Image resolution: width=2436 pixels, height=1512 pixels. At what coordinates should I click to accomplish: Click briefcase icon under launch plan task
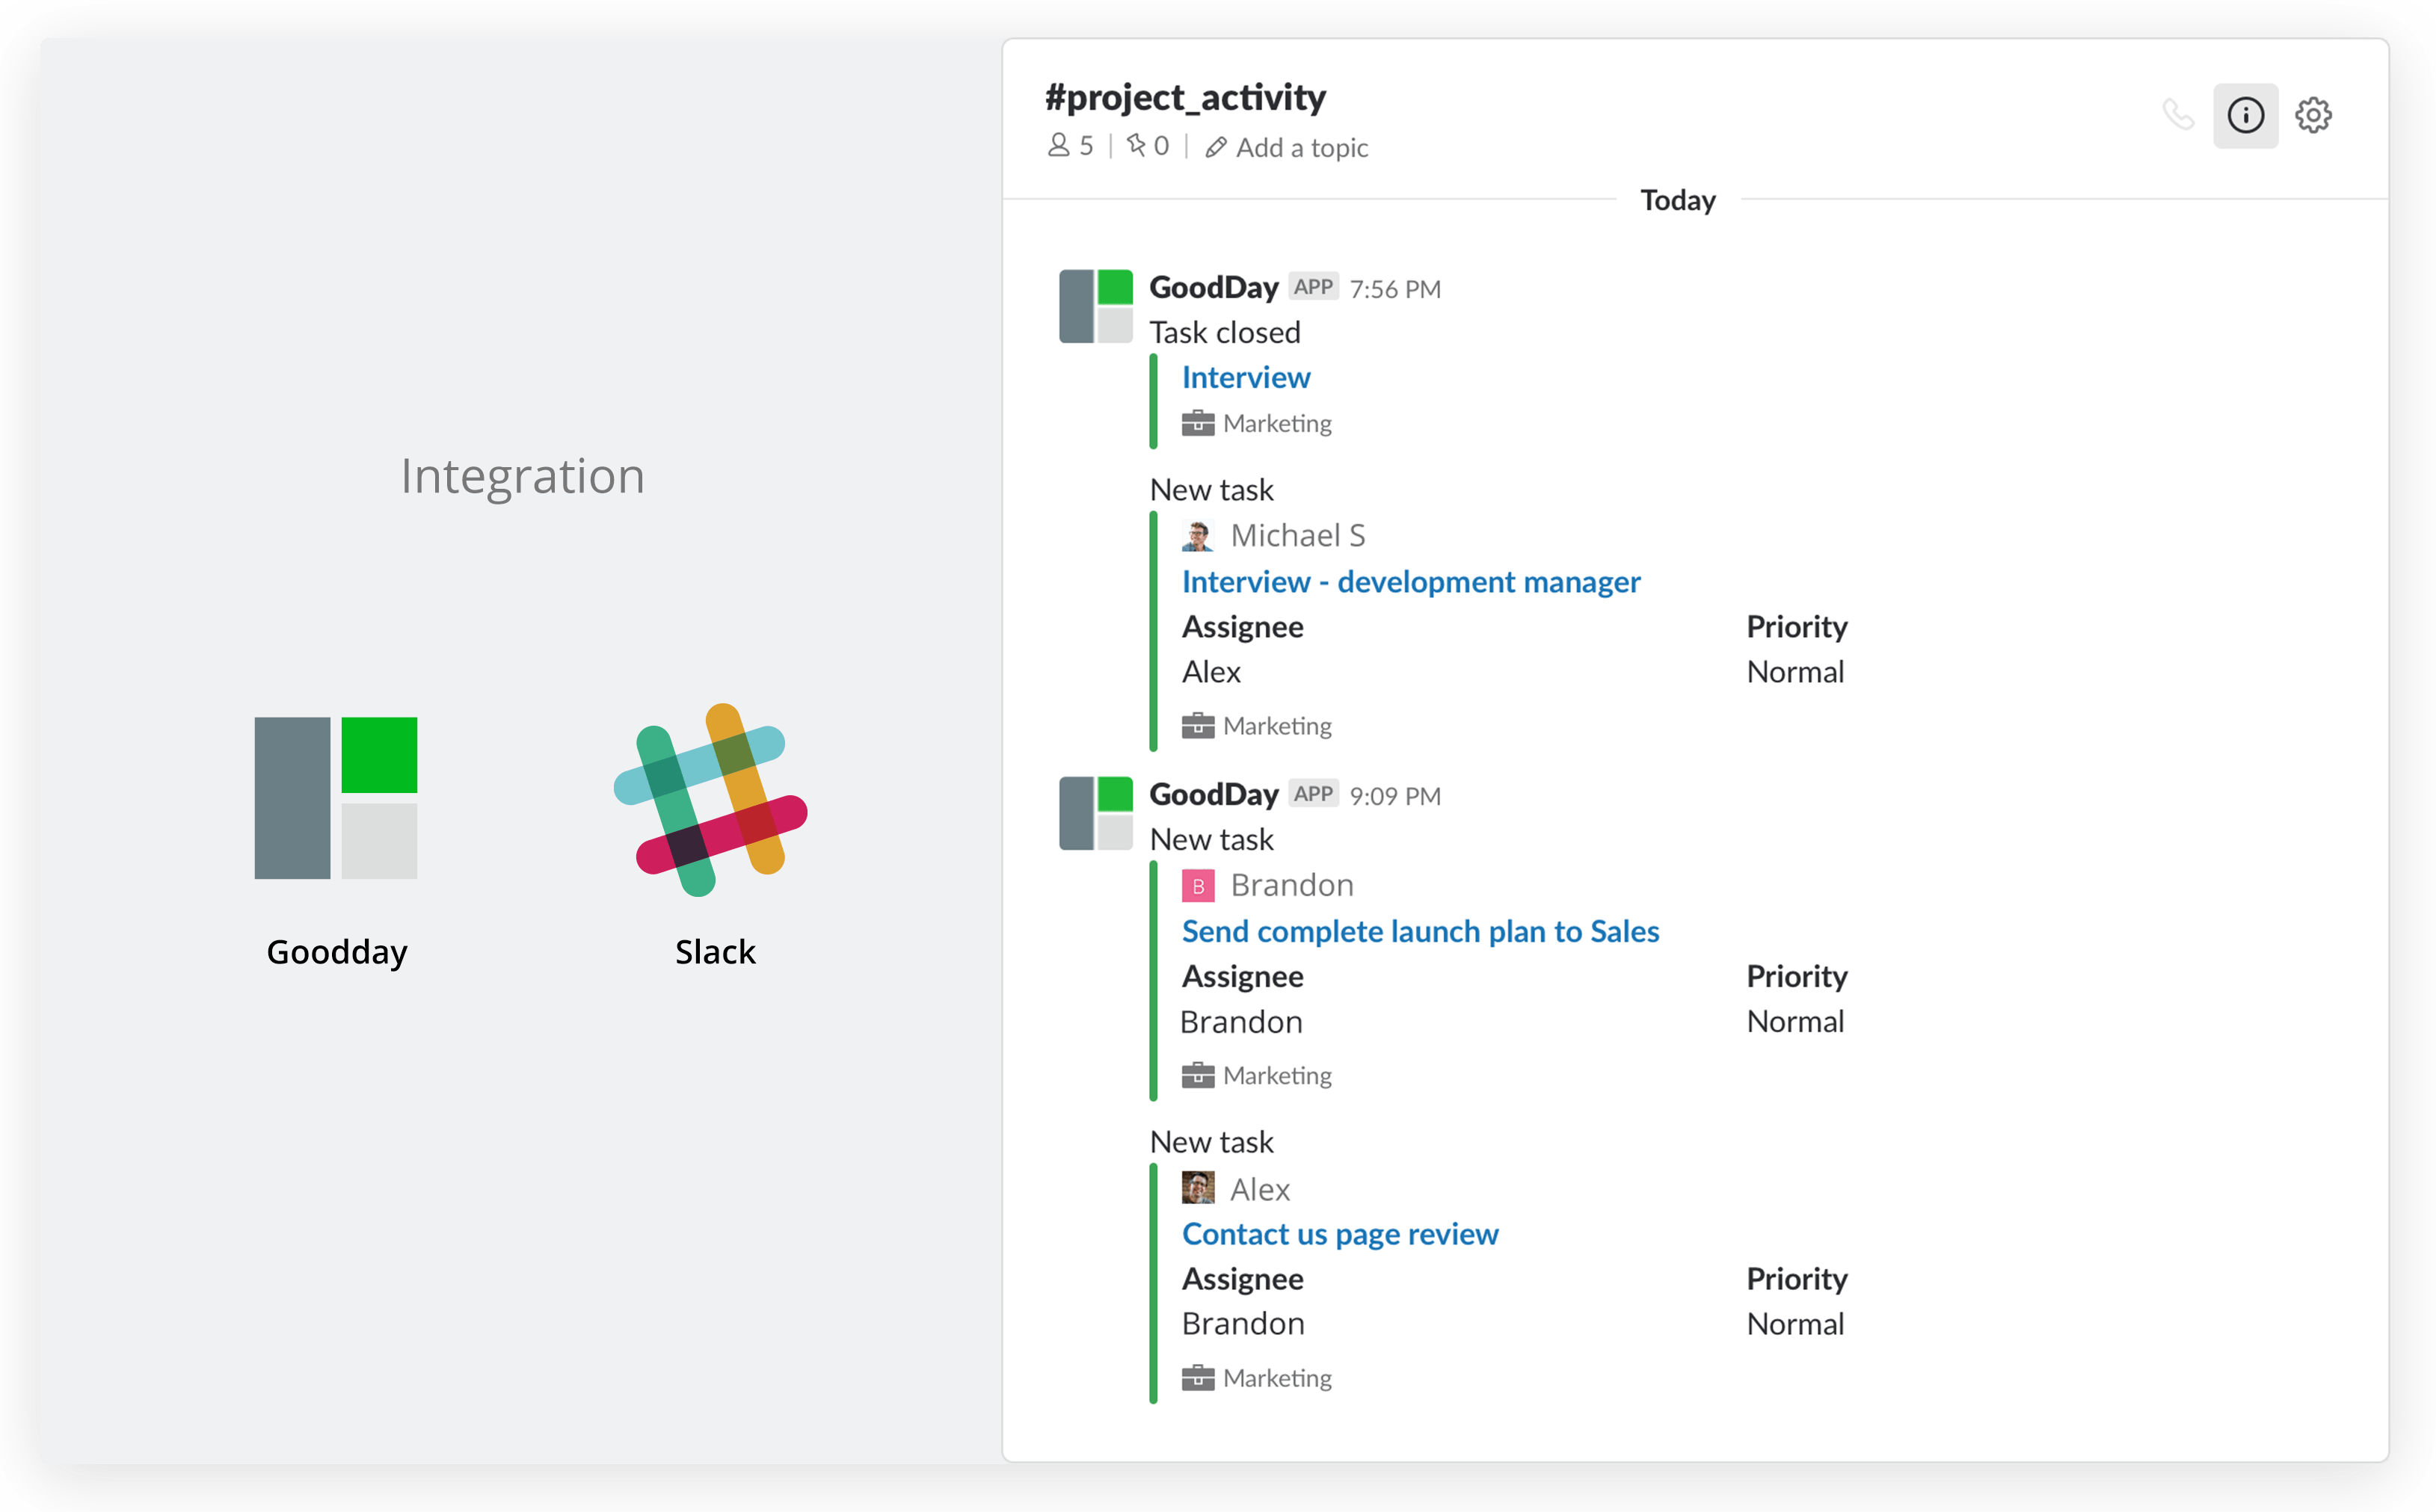(x=1198, y=1076)
